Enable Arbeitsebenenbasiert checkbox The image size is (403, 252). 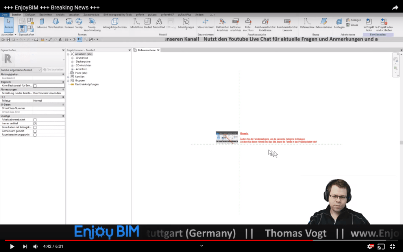pos(35,120)
